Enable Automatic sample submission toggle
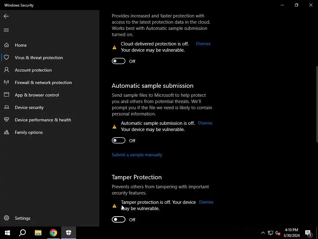This screenshot has height=239, width=318. tap(119, 140)
